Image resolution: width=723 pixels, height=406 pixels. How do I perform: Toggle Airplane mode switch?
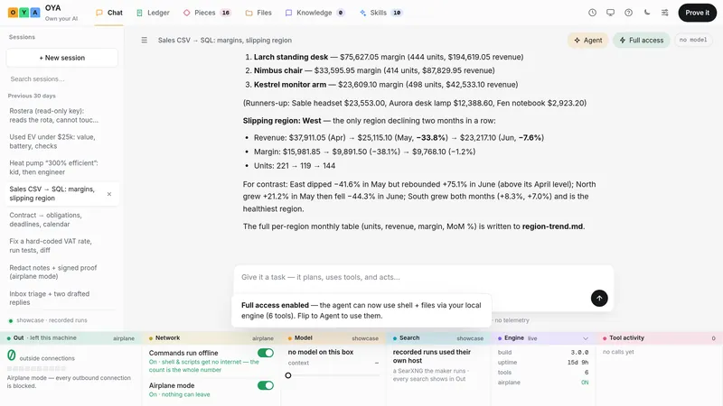[x=266, y=386]
